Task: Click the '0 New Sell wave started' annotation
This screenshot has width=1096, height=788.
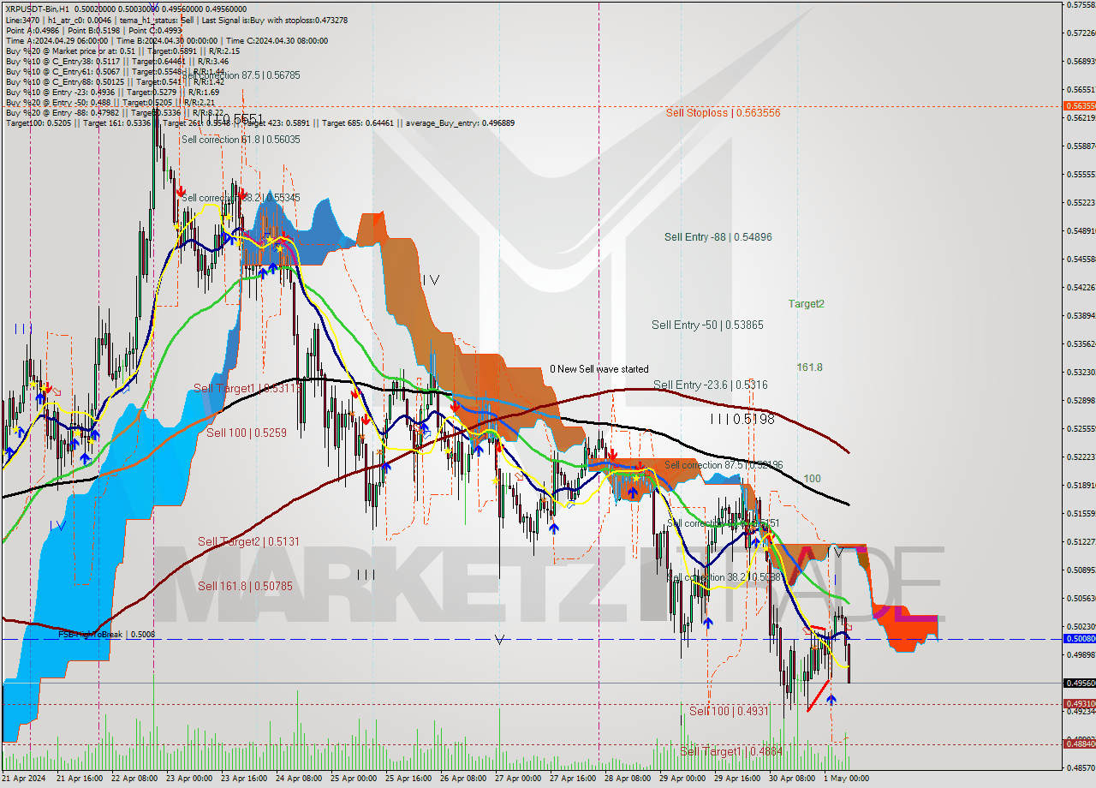Action: pos(599,369)
